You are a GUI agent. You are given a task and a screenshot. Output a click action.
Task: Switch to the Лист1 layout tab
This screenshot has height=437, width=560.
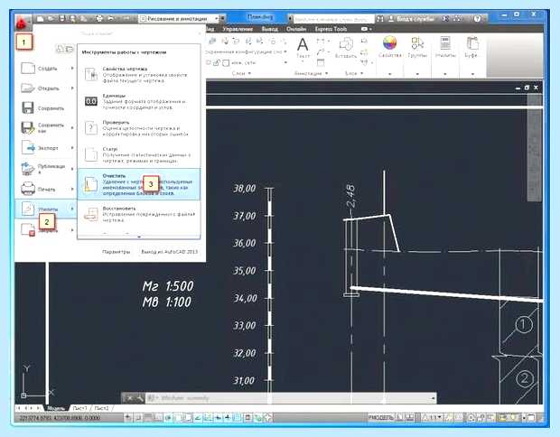click(x=79, y=408)
